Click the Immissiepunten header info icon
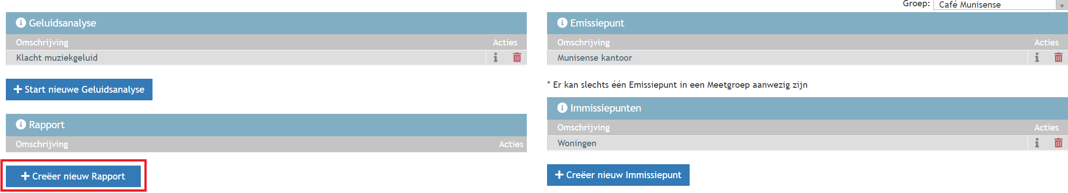The height and width of the screenshot is (193, 1068). click(x=562, y=108)
